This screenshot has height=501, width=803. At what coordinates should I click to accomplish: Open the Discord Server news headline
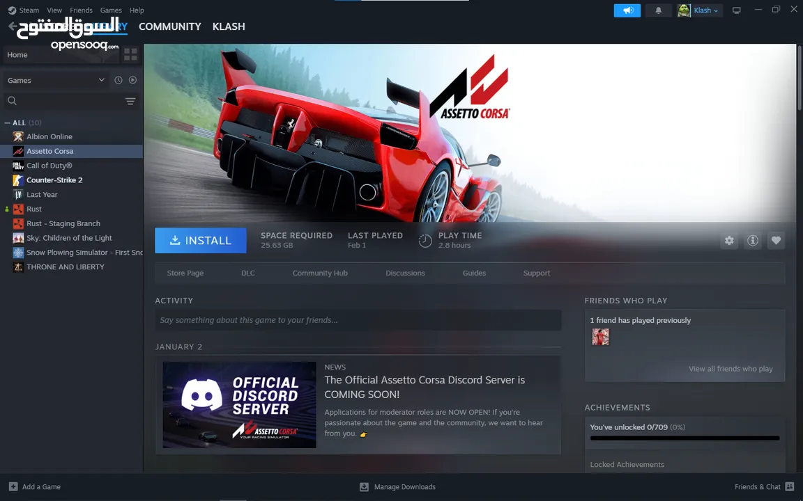click(425, 387)
